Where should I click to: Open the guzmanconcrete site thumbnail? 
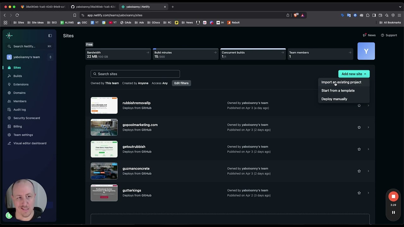pyautogui.click(x=104, y=171)
